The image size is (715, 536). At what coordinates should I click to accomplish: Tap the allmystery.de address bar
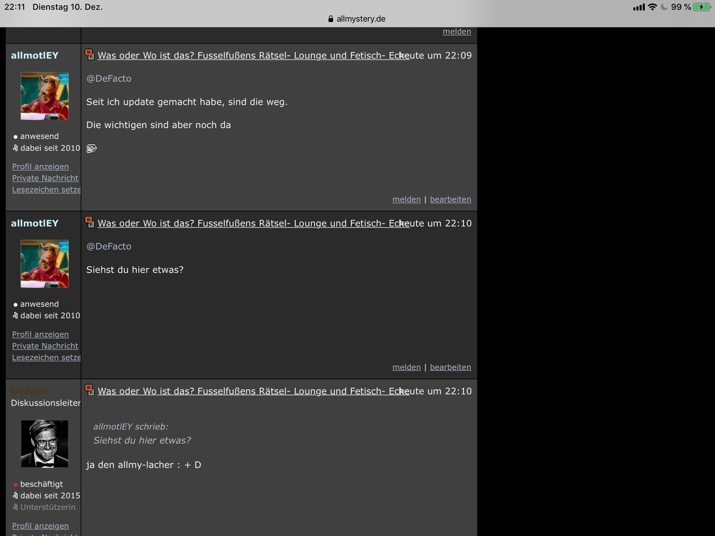point(357,19)
